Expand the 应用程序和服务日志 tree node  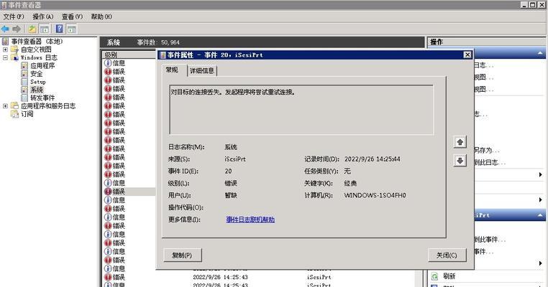click(x=5, y=106)
